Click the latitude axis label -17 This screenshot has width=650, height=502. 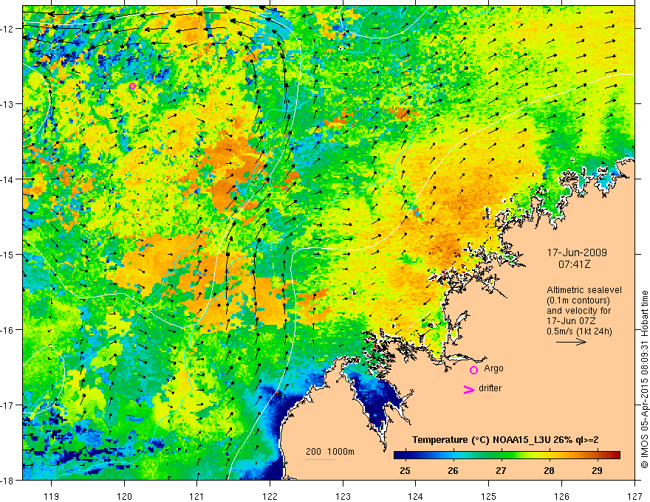[x=7, y=405]
